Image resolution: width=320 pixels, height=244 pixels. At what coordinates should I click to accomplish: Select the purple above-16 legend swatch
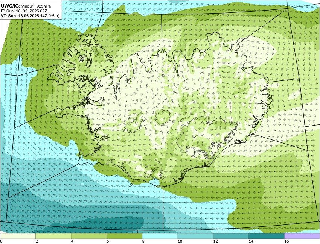pos(302,236)
